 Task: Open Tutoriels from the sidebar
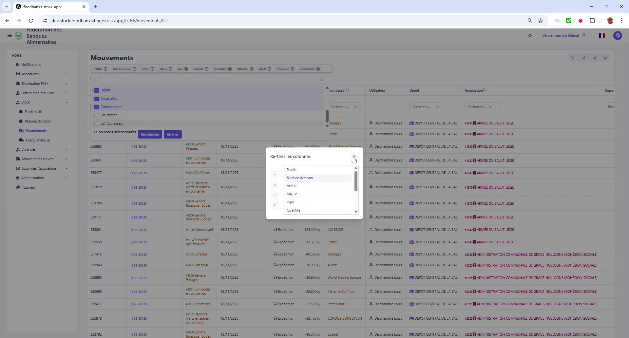point(28,187)
